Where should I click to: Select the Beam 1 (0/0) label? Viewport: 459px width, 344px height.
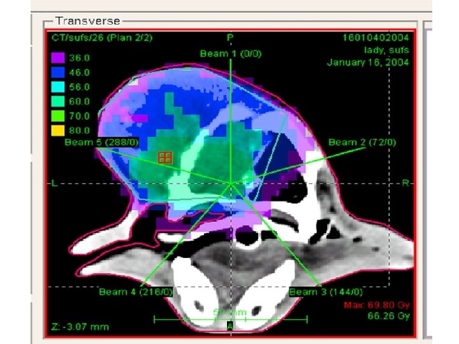231,54
